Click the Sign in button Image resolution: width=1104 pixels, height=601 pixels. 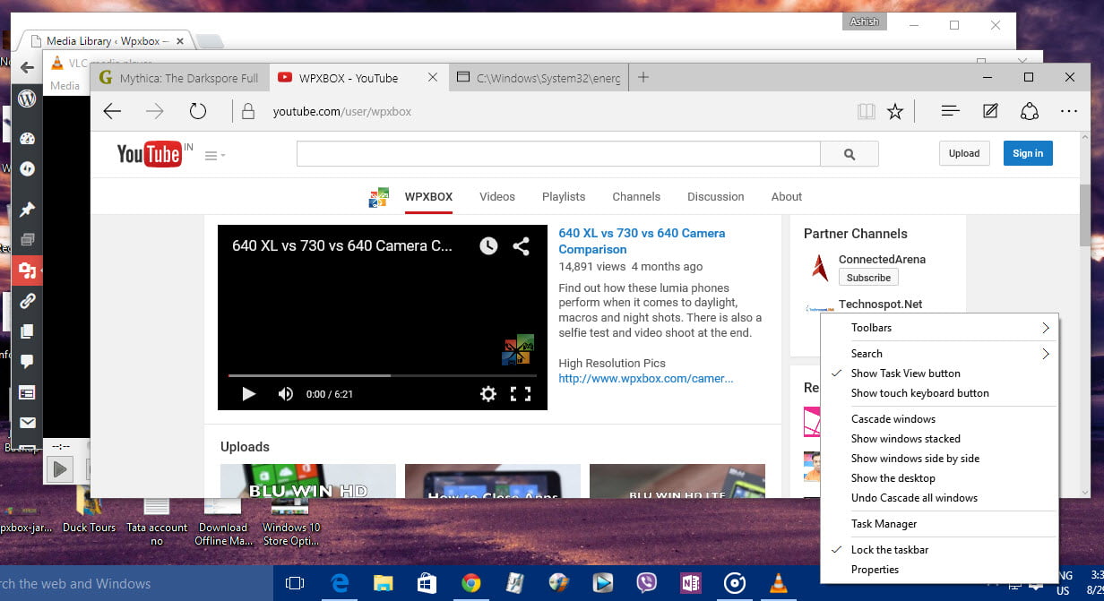[1028, 153]
